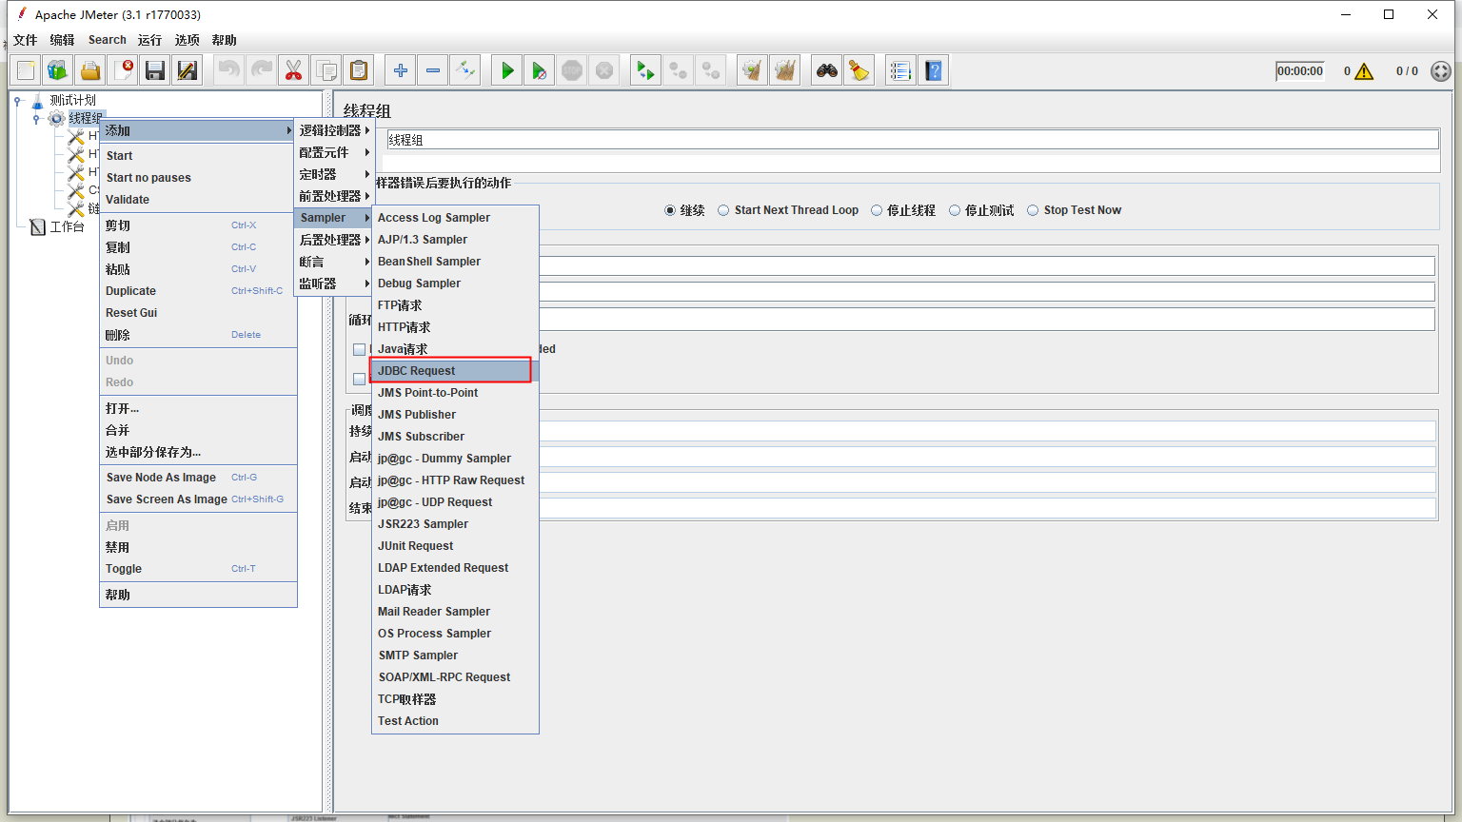Select JSR223 Sampler menu entry
The height and width of the screenshot is (822, 1462).
coord(455,524)
